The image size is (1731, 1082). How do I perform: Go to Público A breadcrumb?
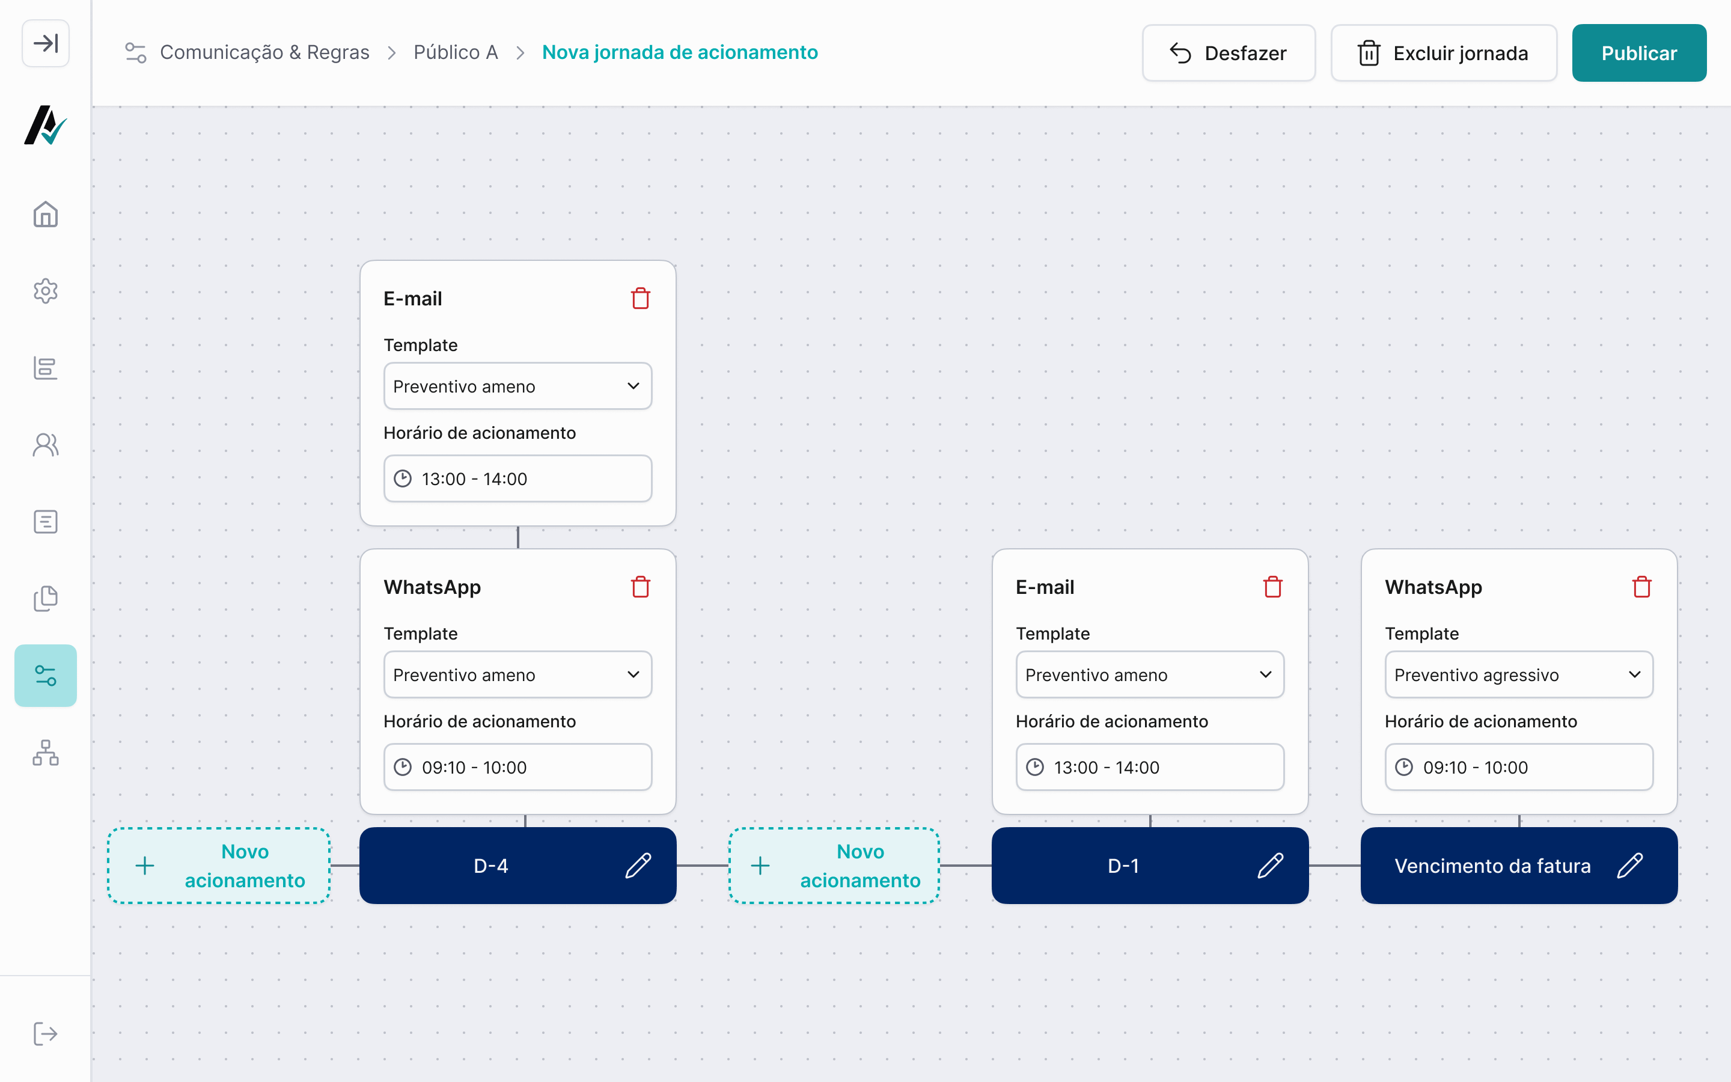[x=456, y=52]
